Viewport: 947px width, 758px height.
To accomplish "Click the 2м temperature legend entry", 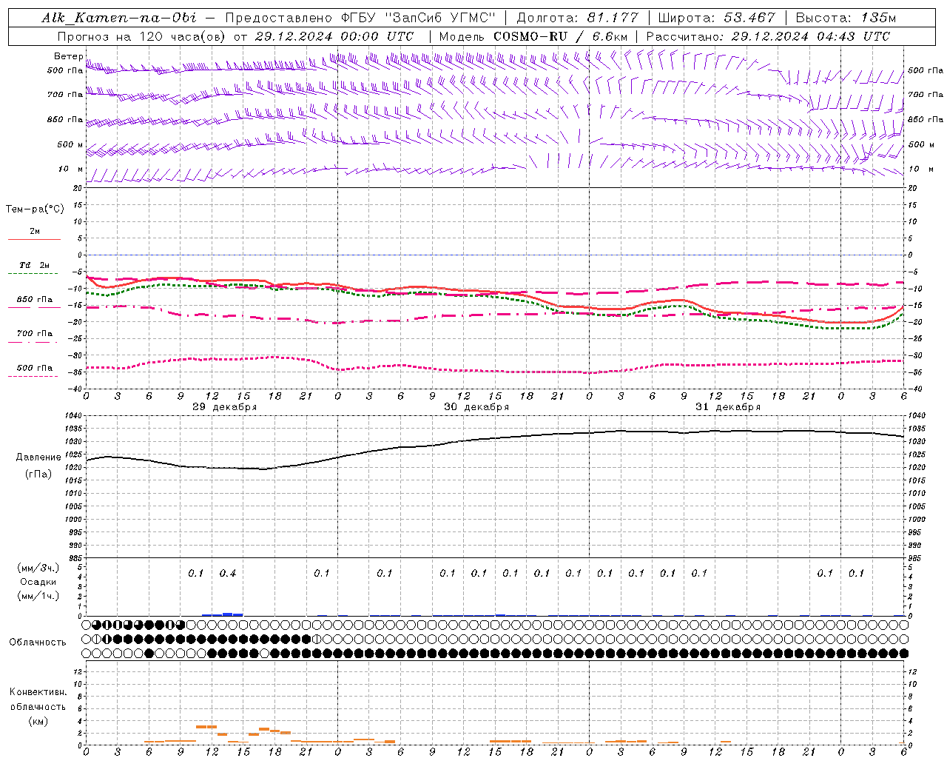I will (x=35, y=232).
